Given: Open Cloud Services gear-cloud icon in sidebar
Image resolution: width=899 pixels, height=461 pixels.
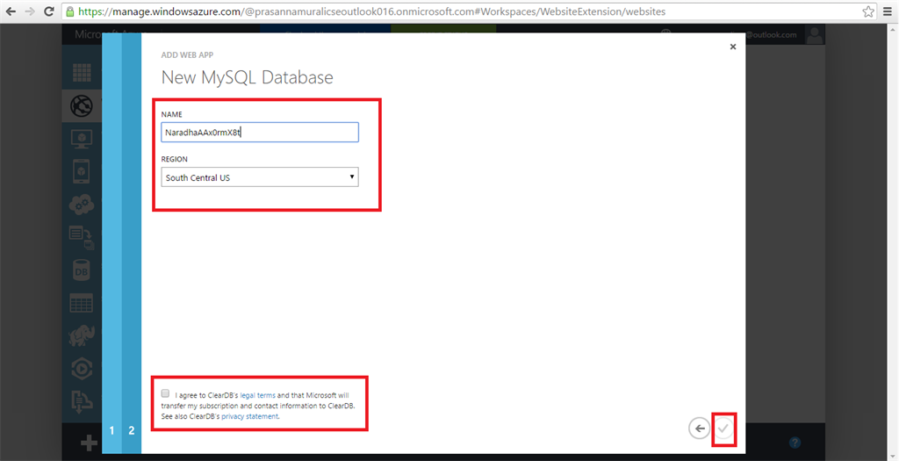Looking at the screenshot, I should point(82,204).
